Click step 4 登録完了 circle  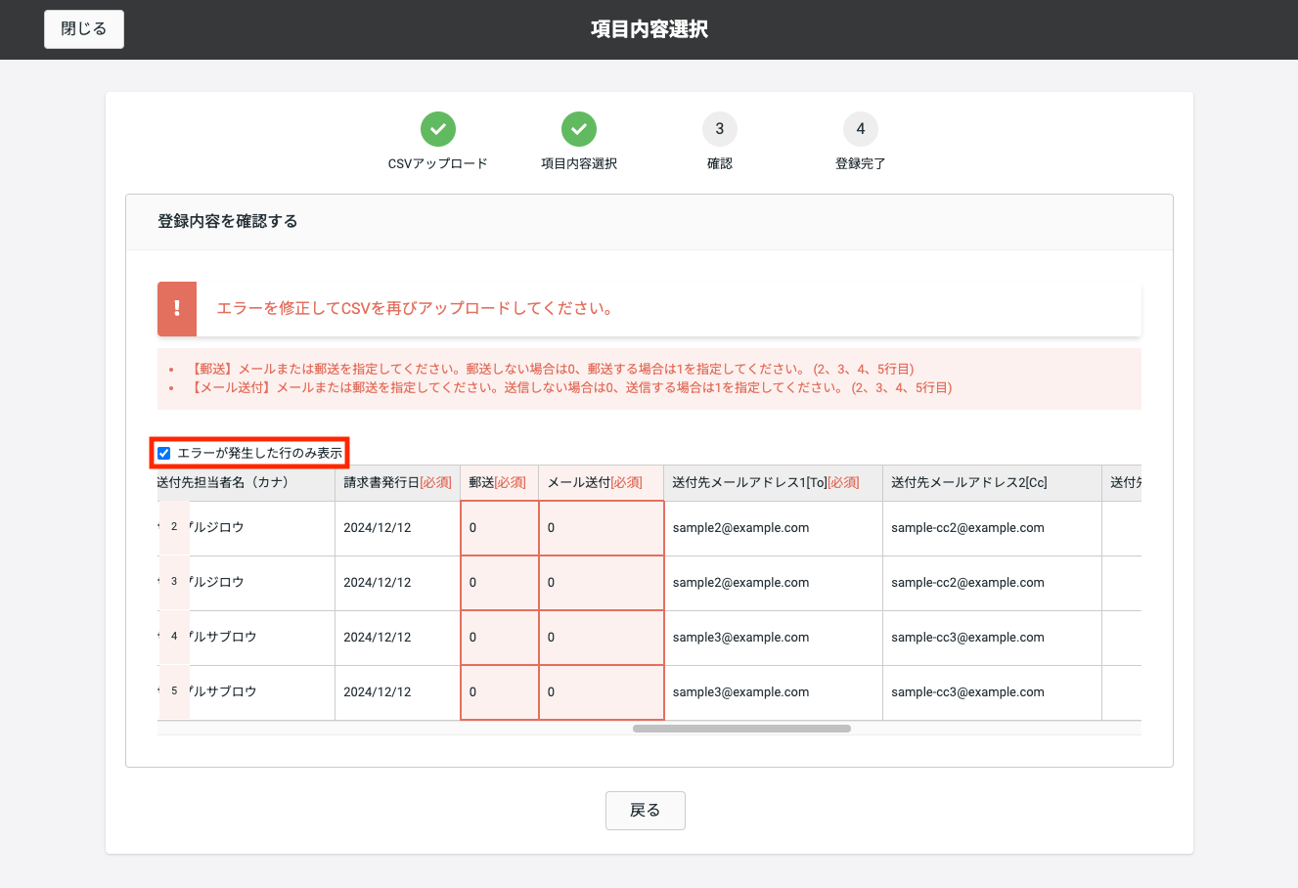[861, 128]
